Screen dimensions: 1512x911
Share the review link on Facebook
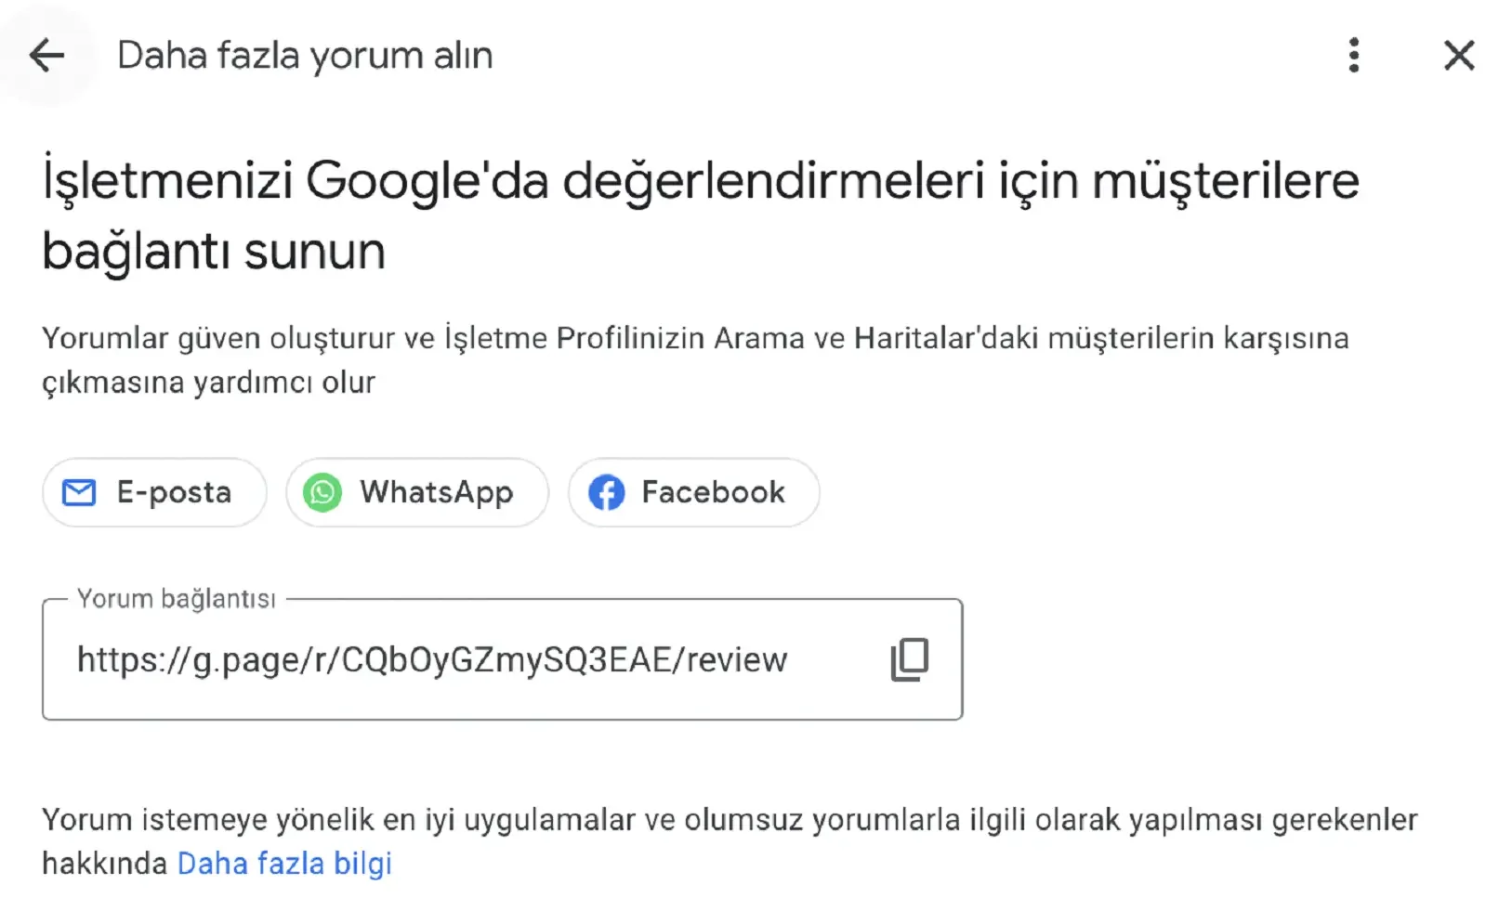pyautogui.click(x=693, y=492)
